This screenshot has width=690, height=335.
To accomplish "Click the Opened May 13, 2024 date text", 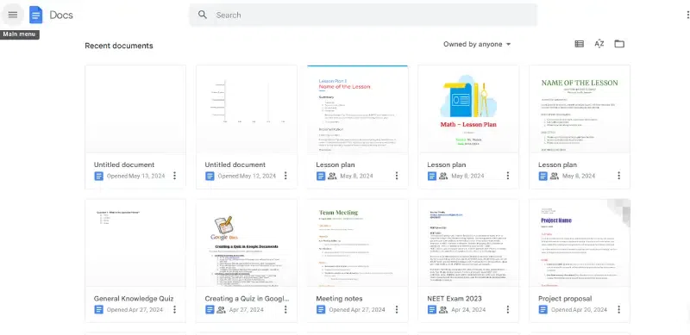I will click(136, 176).
